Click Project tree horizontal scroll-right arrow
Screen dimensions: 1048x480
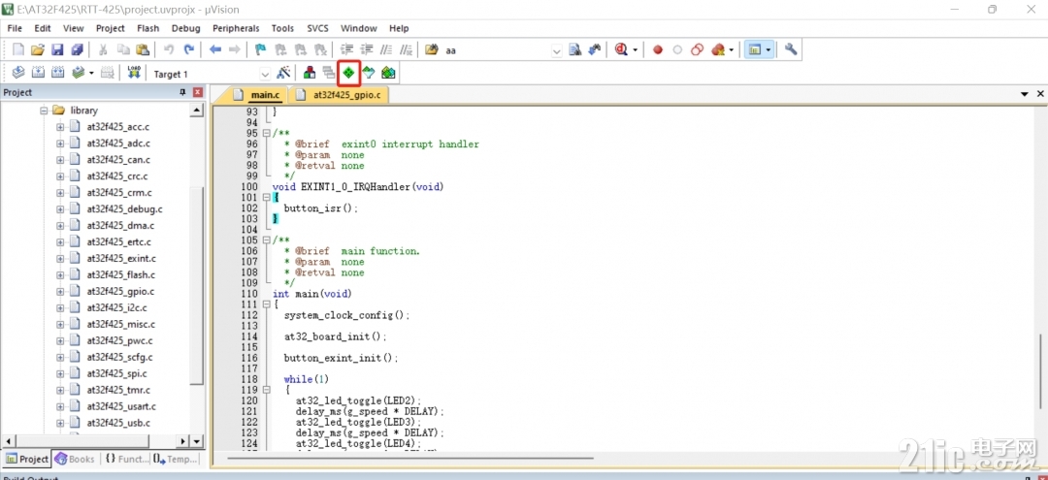[183, 441]
